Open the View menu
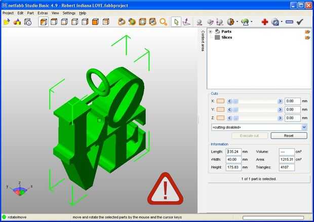This screenshot has height=222, width=314. click(55, 13)
